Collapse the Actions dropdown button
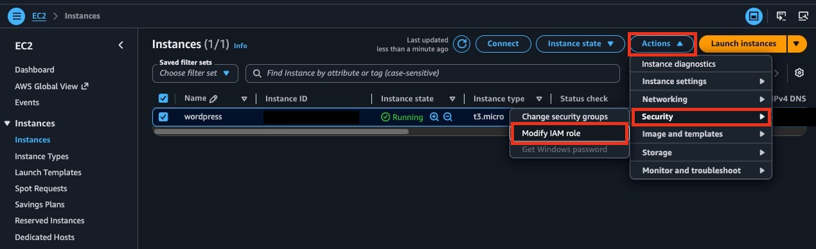Image resolution: width=816 pixels, height=249 pixels. 662,44
